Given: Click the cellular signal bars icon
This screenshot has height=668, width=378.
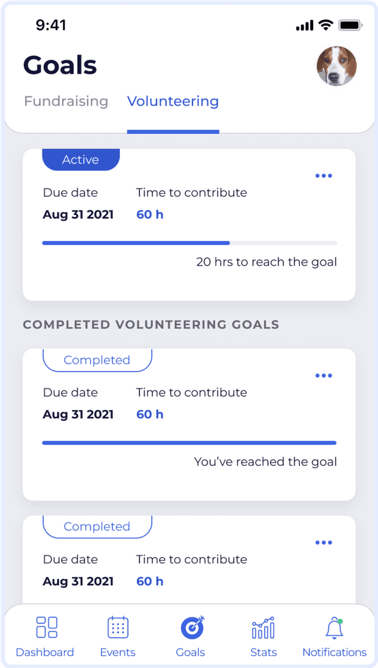Looking at the screenshot, I should (305, 26).
